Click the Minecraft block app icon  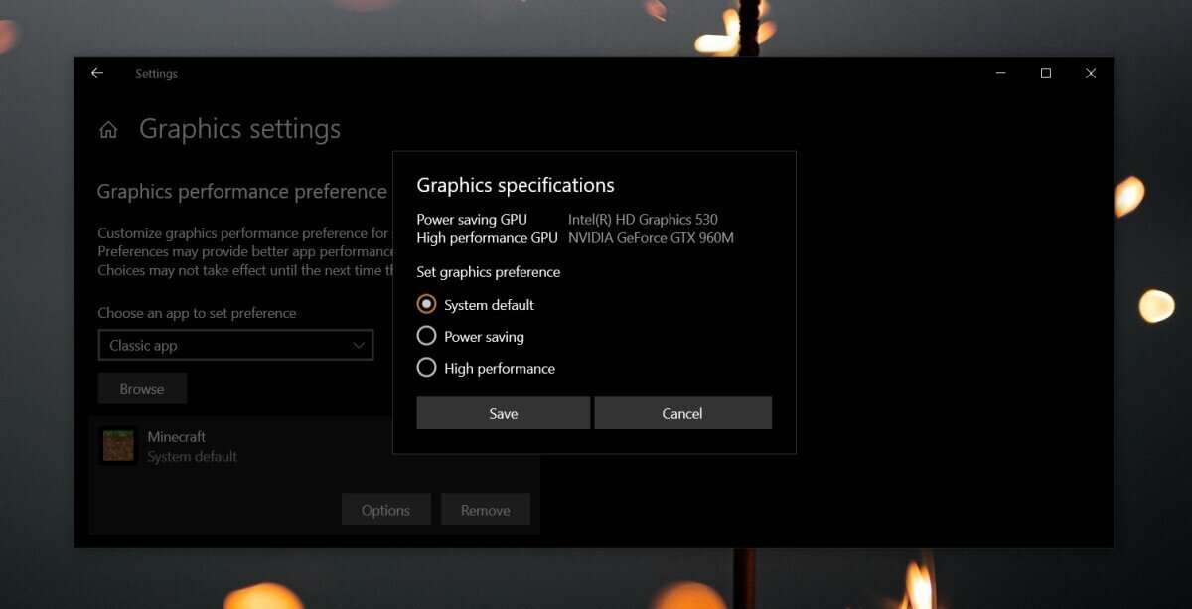(x=118, y=446)
